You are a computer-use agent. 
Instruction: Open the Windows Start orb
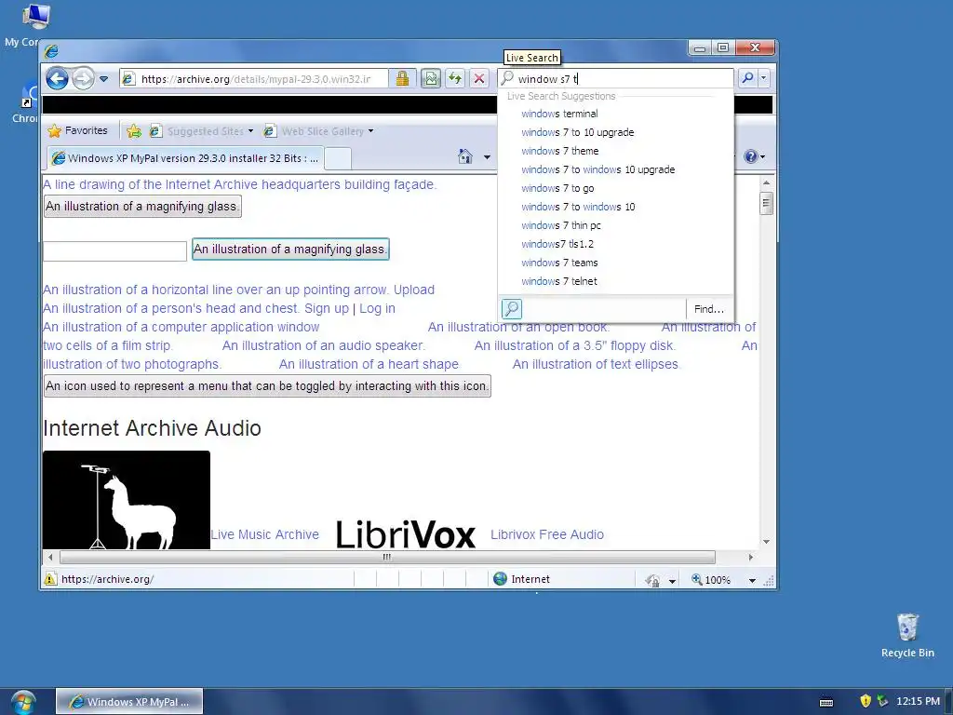click(x=23, y=702)
